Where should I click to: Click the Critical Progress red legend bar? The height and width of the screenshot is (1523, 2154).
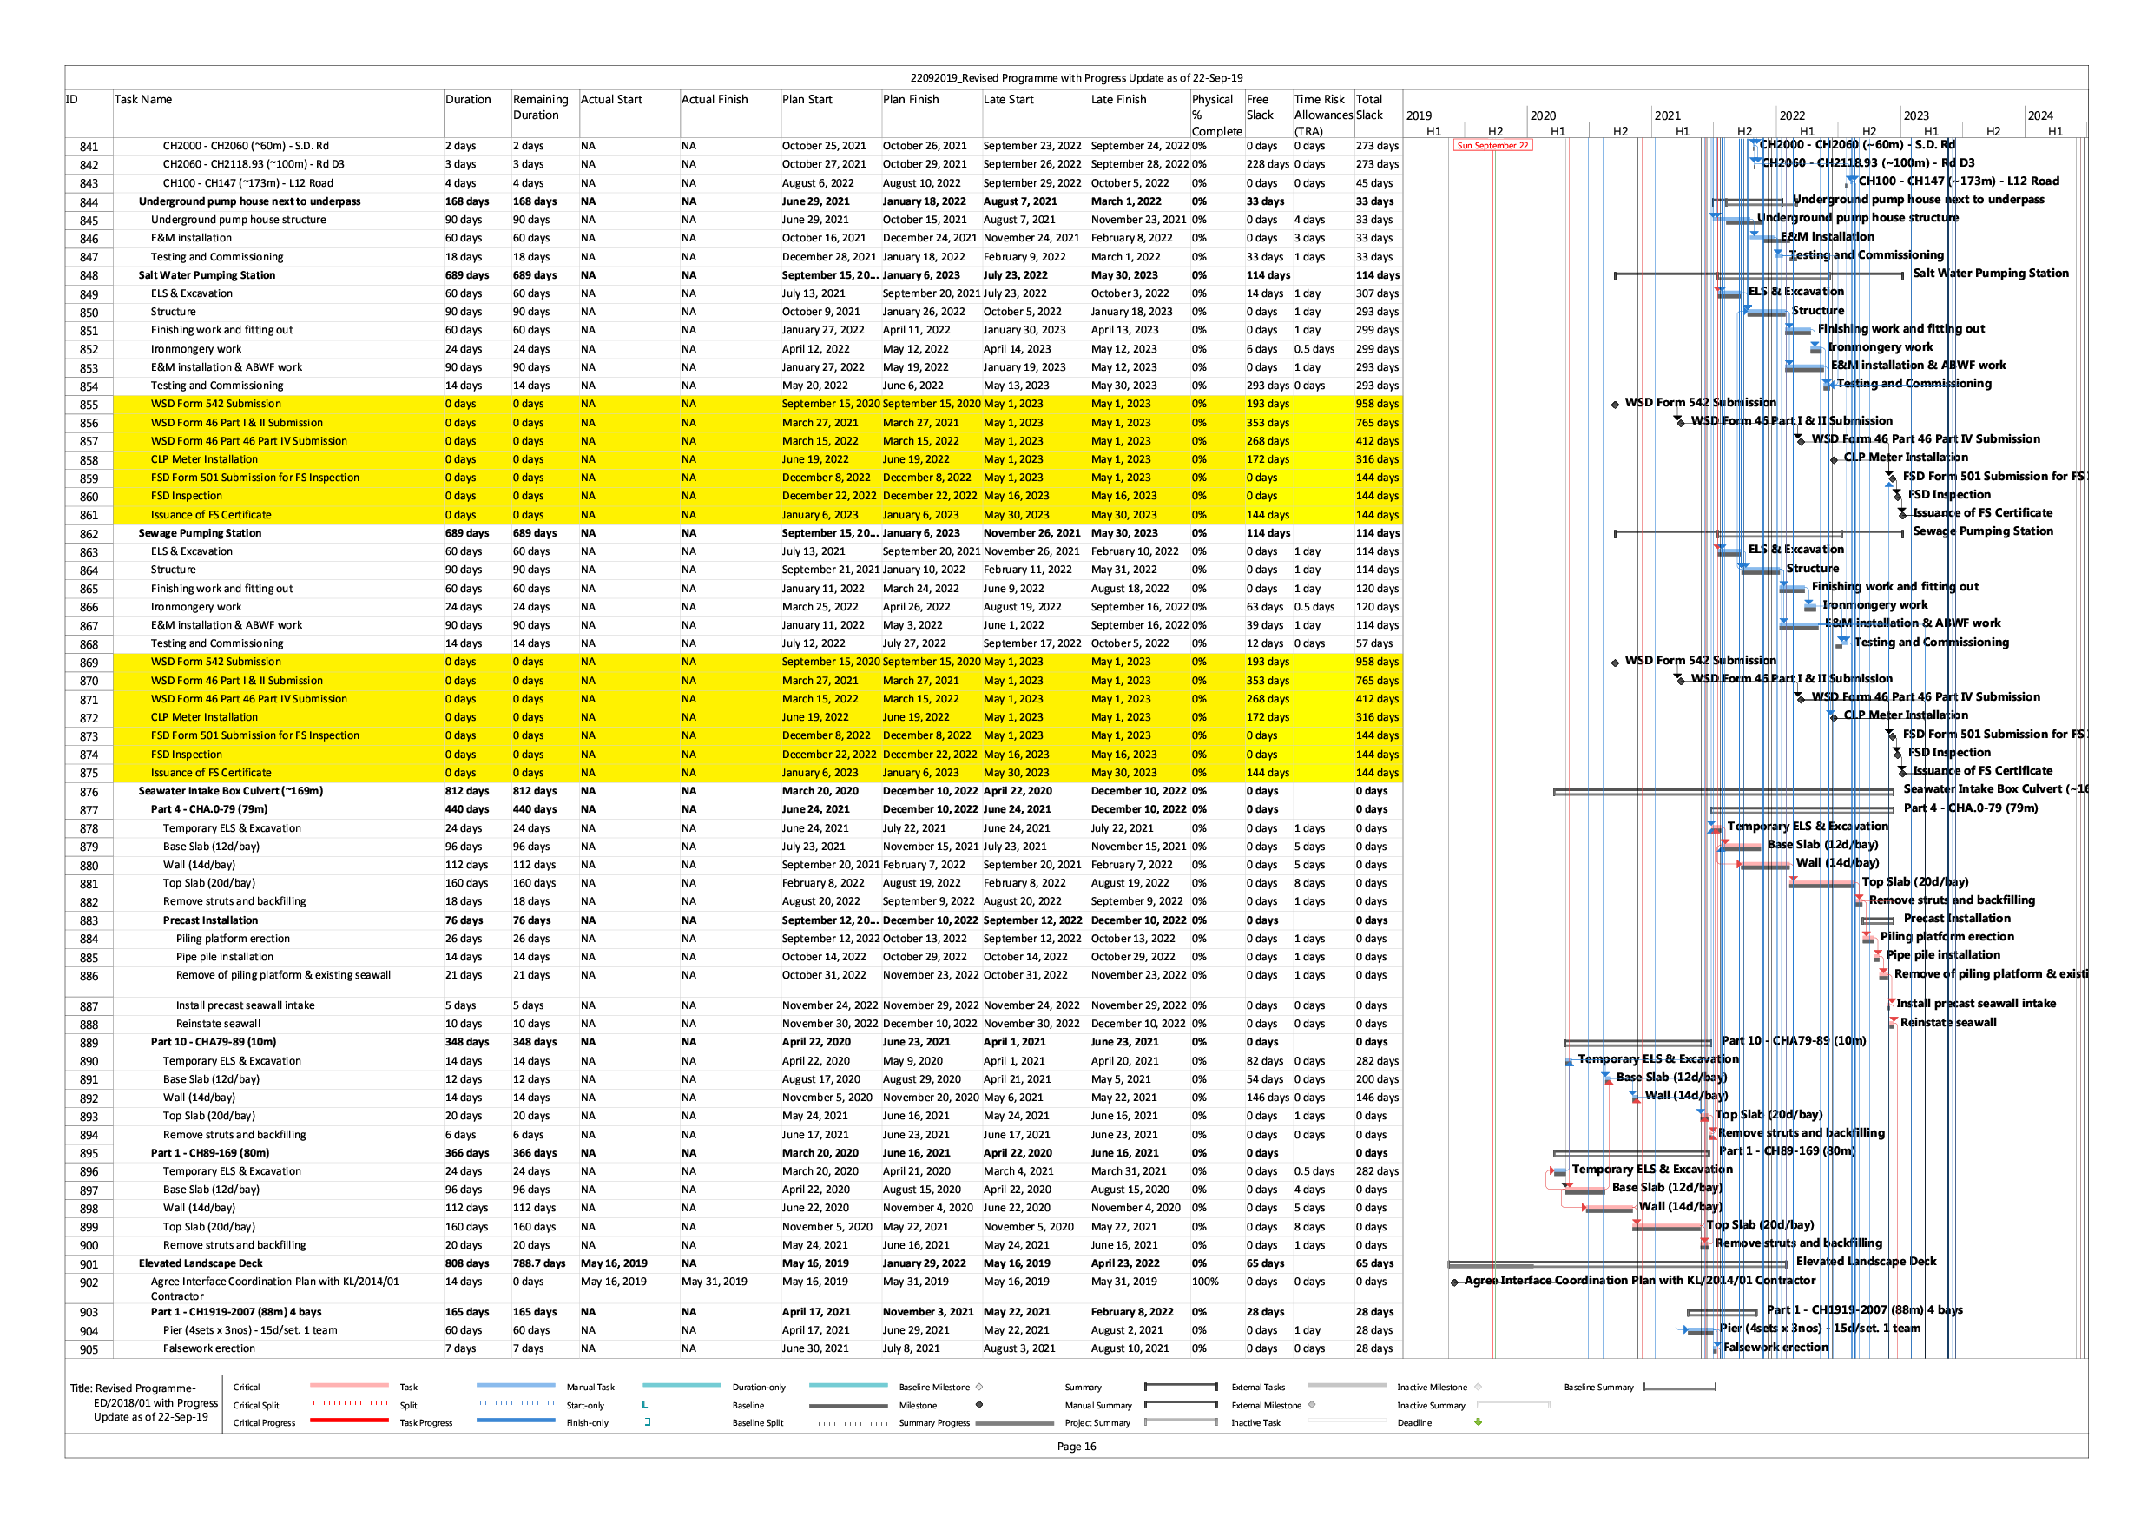pyautogui.click(x=349, y=1421)
